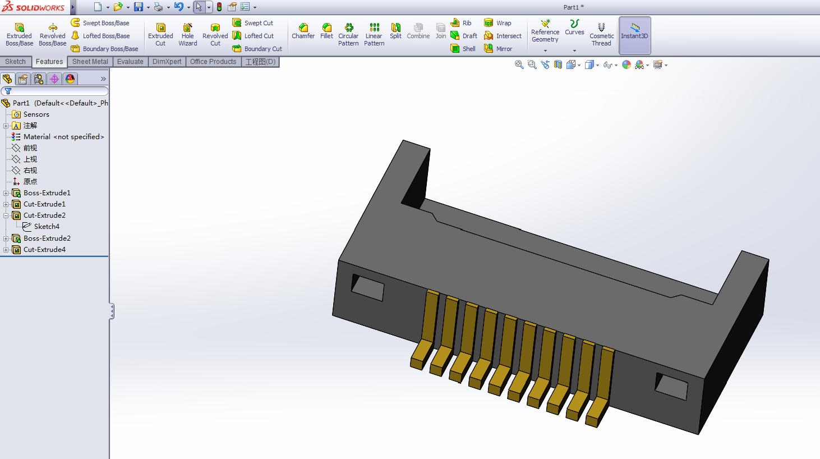Image resolution: width=820 pixels, height=459 pixels.
Task: Switch to the Sketch tab
Action: pos(16,62)
